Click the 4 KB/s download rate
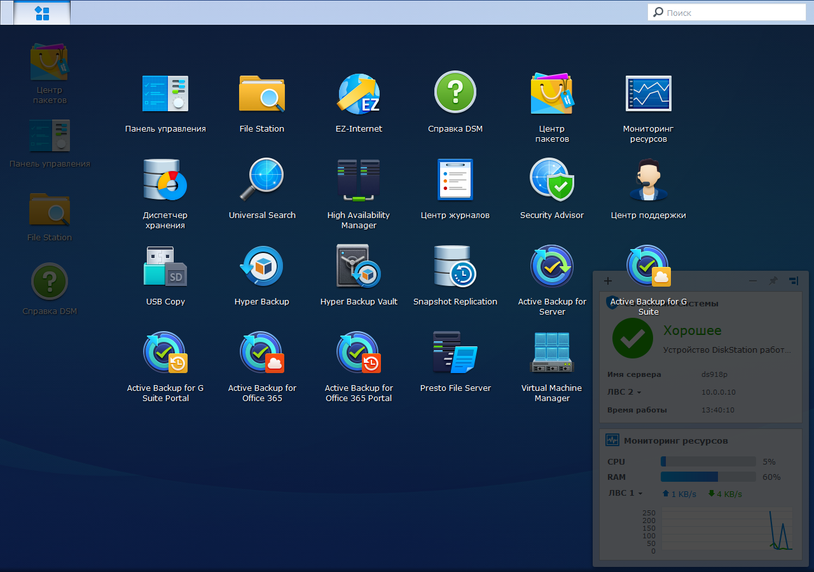 click(725, 494)
